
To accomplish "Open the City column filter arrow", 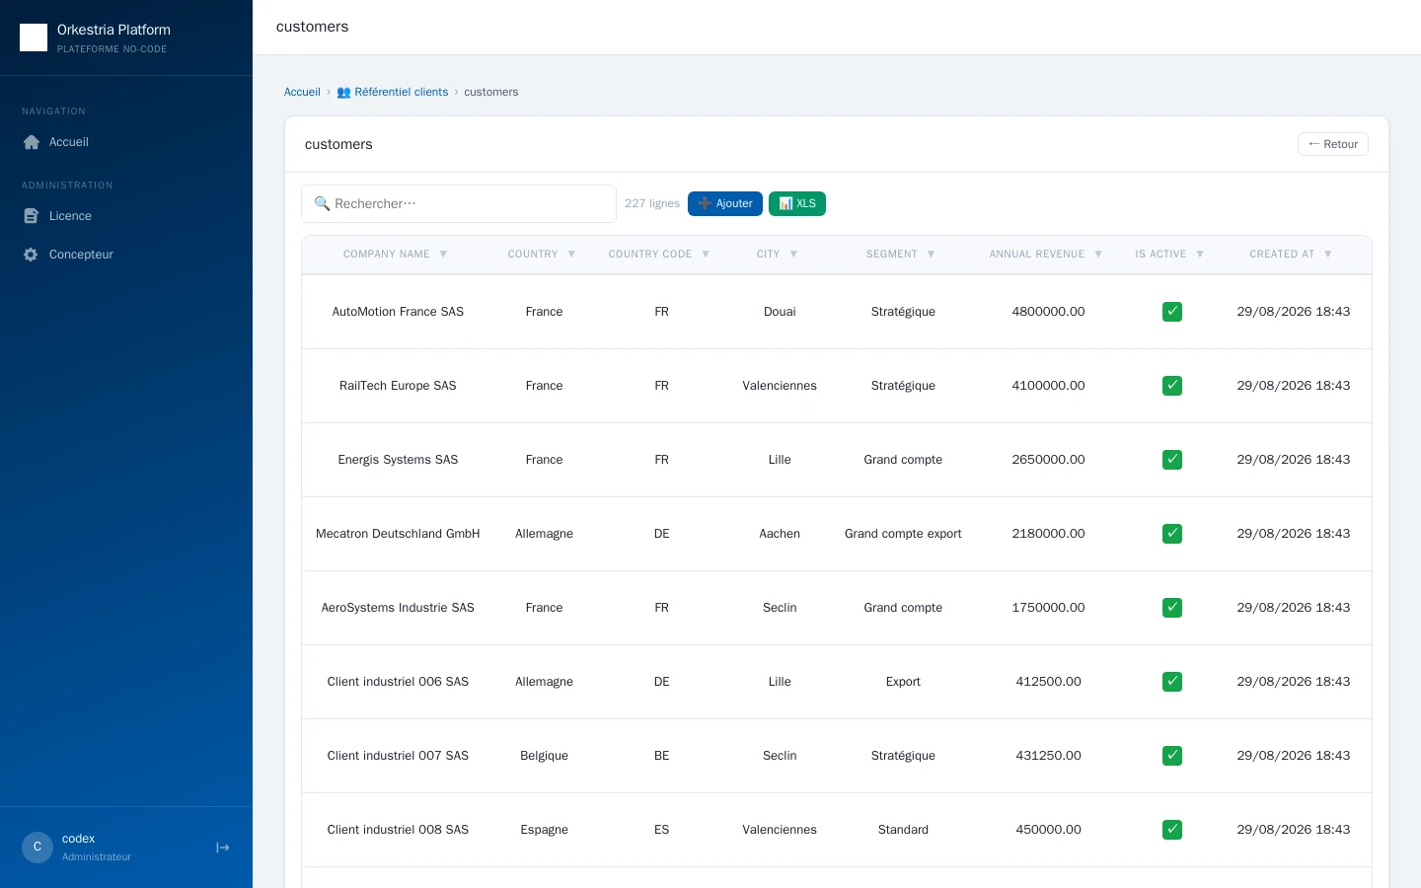I will (793, 255).
